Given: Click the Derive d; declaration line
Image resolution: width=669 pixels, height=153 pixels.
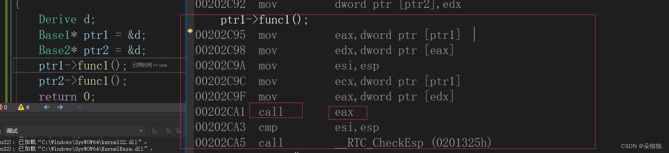Looking at the screenshot, I should [x=67, y=19].
